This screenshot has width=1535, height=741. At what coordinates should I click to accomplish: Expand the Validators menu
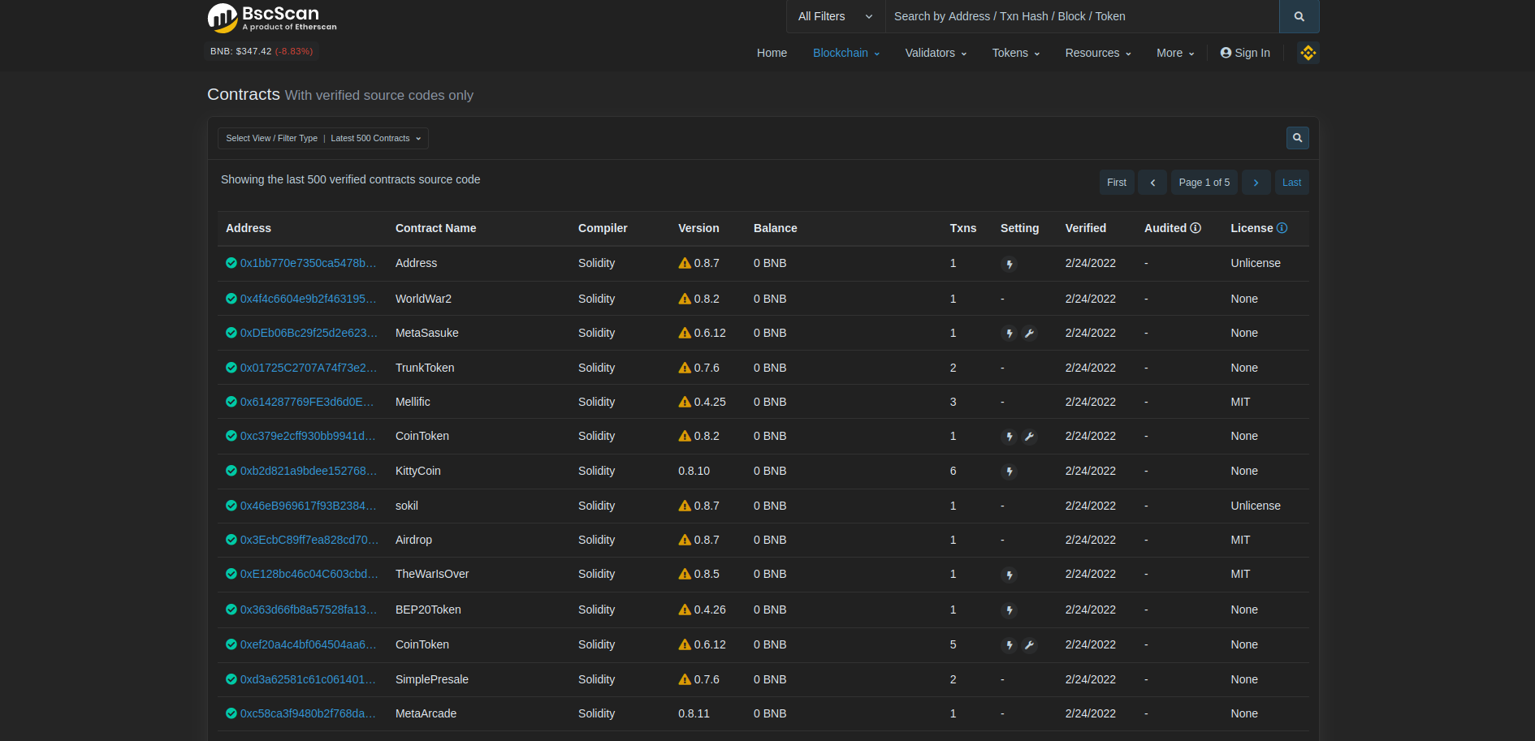click(936, 53)
